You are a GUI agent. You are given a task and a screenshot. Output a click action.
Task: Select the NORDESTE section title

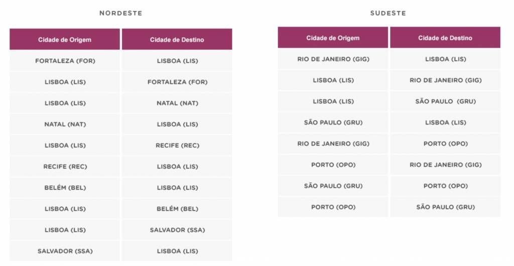[121, 13]
